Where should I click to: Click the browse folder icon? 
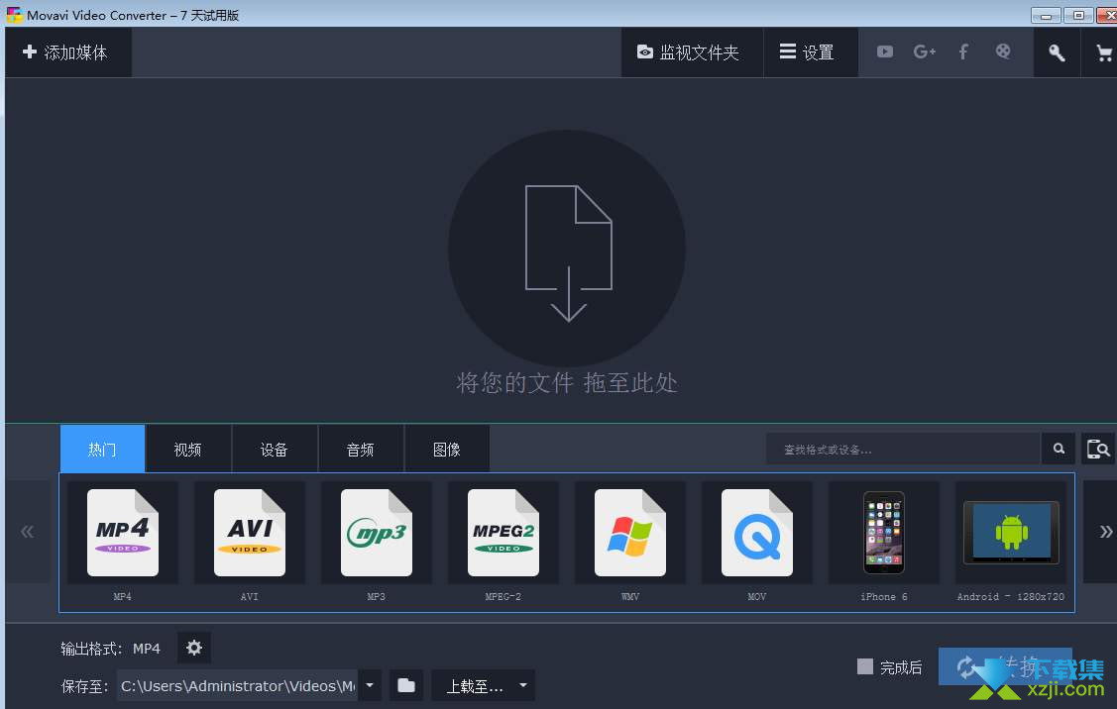[x=406, y=685]
